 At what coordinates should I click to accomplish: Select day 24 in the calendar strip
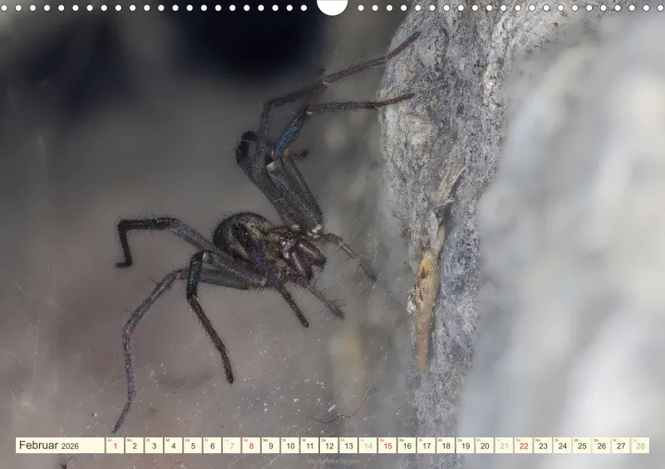coord(563,445)
